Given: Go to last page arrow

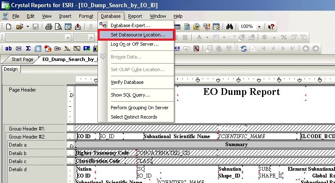Looking at the screenshot, I should point(293,49).
